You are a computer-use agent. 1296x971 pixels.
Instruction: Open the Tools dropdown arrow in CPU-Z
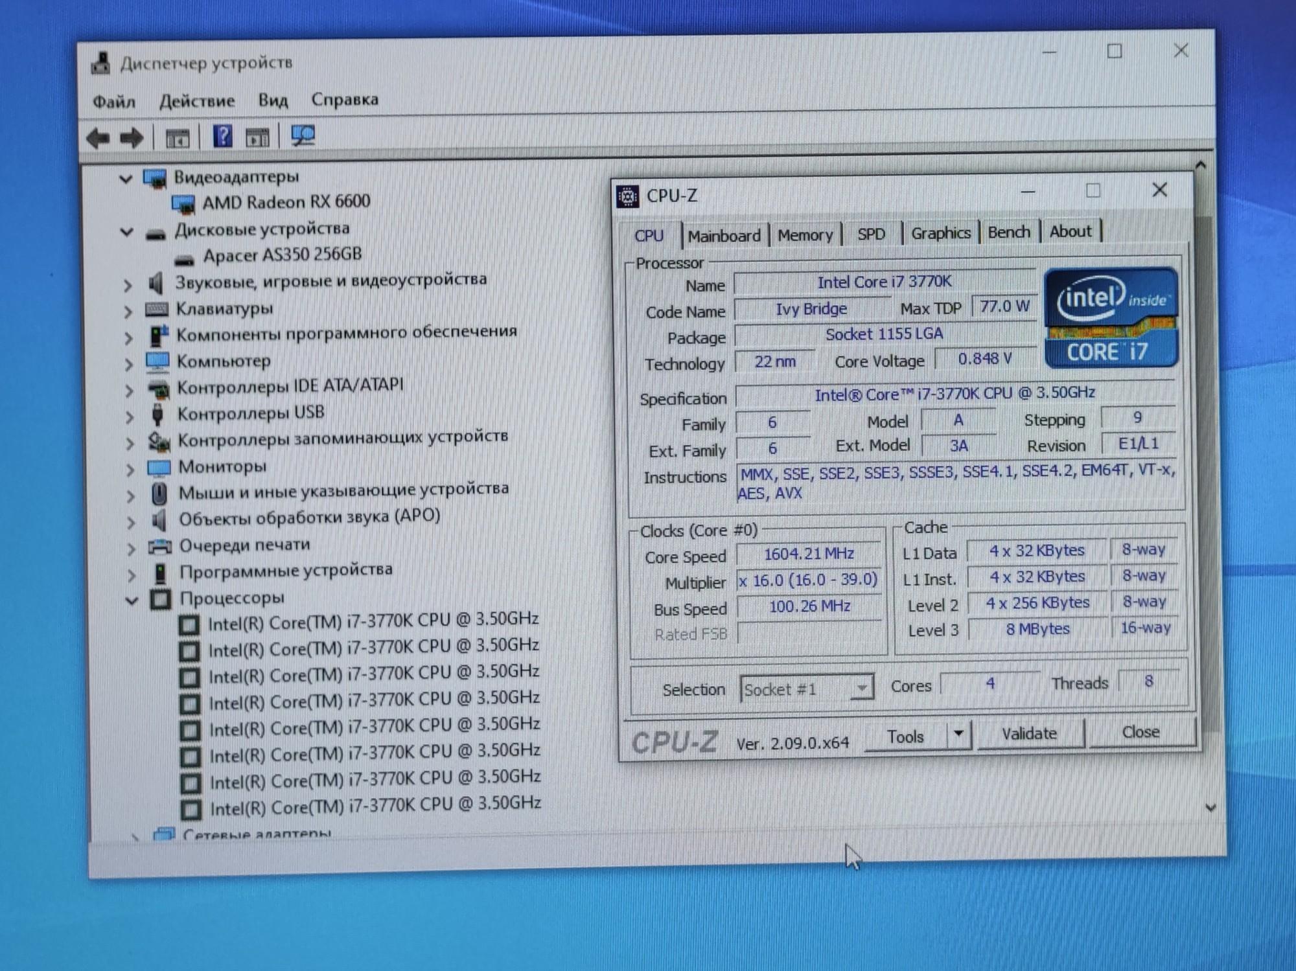[958, 734]
